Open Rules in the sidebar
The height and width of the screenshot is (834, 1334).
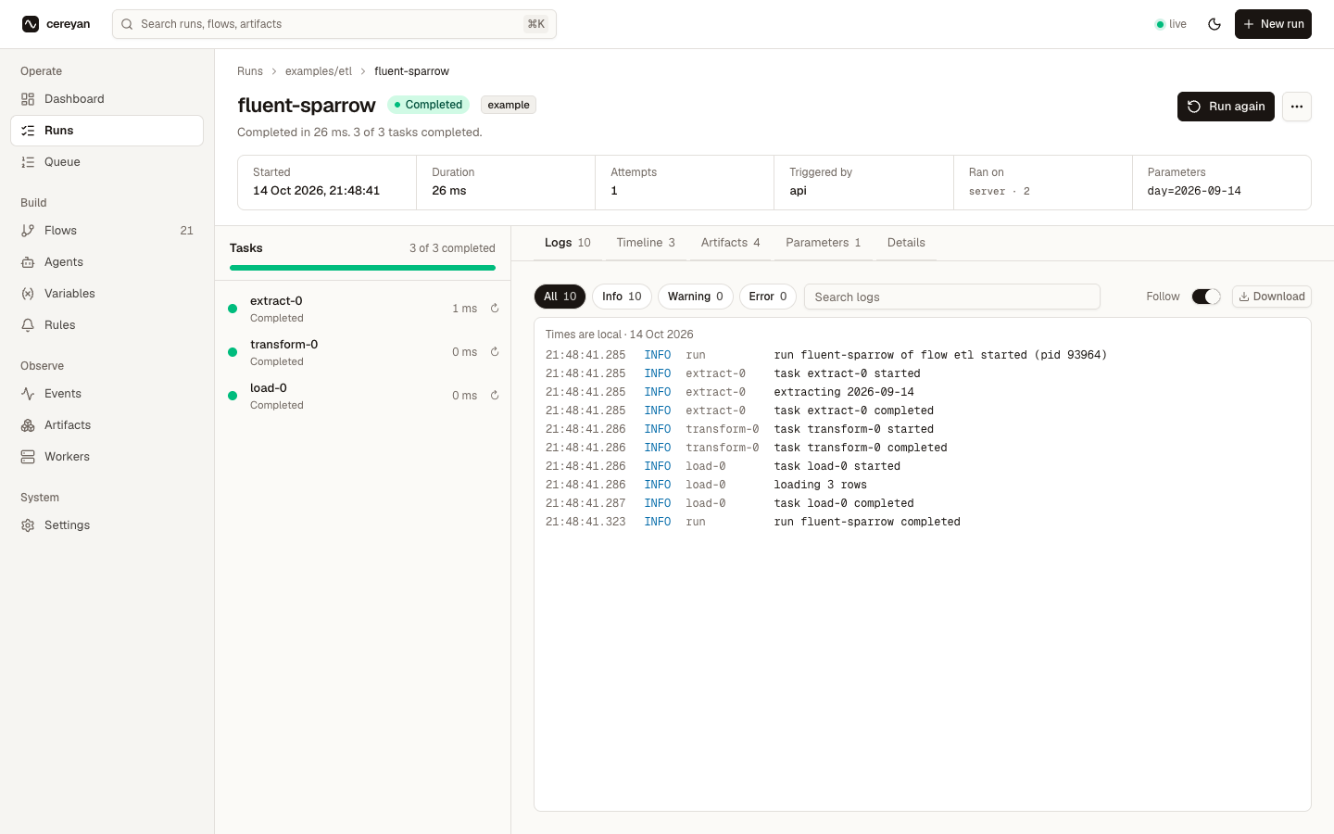(x=107, y=325)
